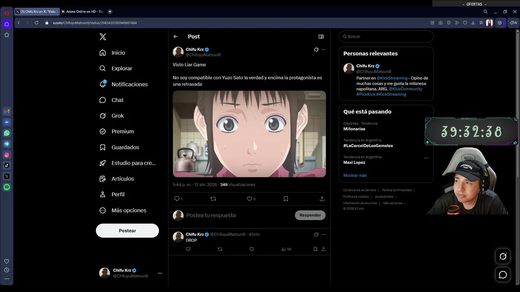Image resolution: width=520 pixels, height=292 pixels.
Task: Open Notificaciones in X sidebar
Action: pos(123,84)
